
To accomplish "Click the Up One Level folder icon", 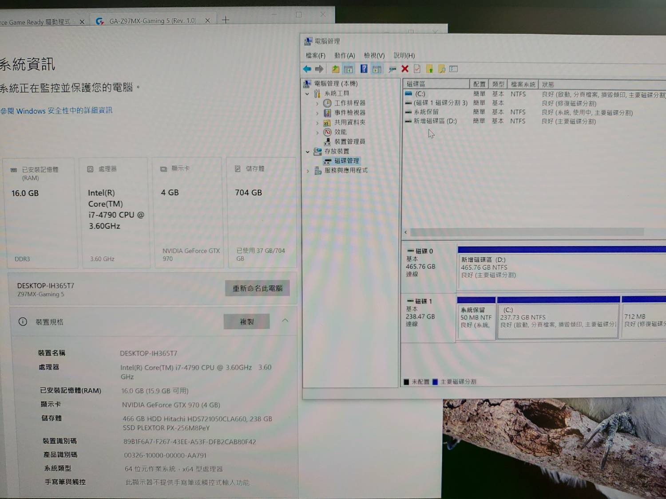I will [x=336, y=69].
